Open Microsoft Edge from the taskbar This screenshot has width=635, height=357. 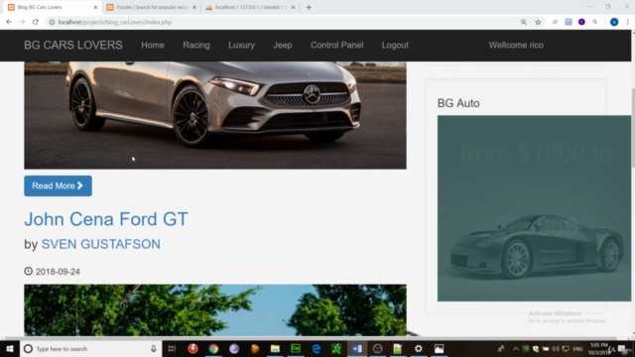317,348
